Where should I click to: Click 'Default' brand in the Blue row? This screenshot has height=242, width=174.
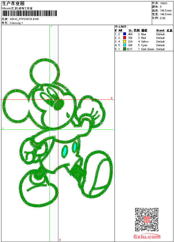tap(161, 34)
